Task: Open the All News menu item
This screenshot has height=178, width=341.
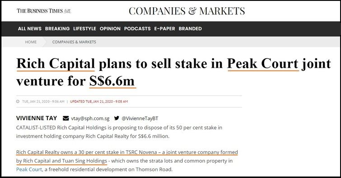Action: (x=29, y=29)
